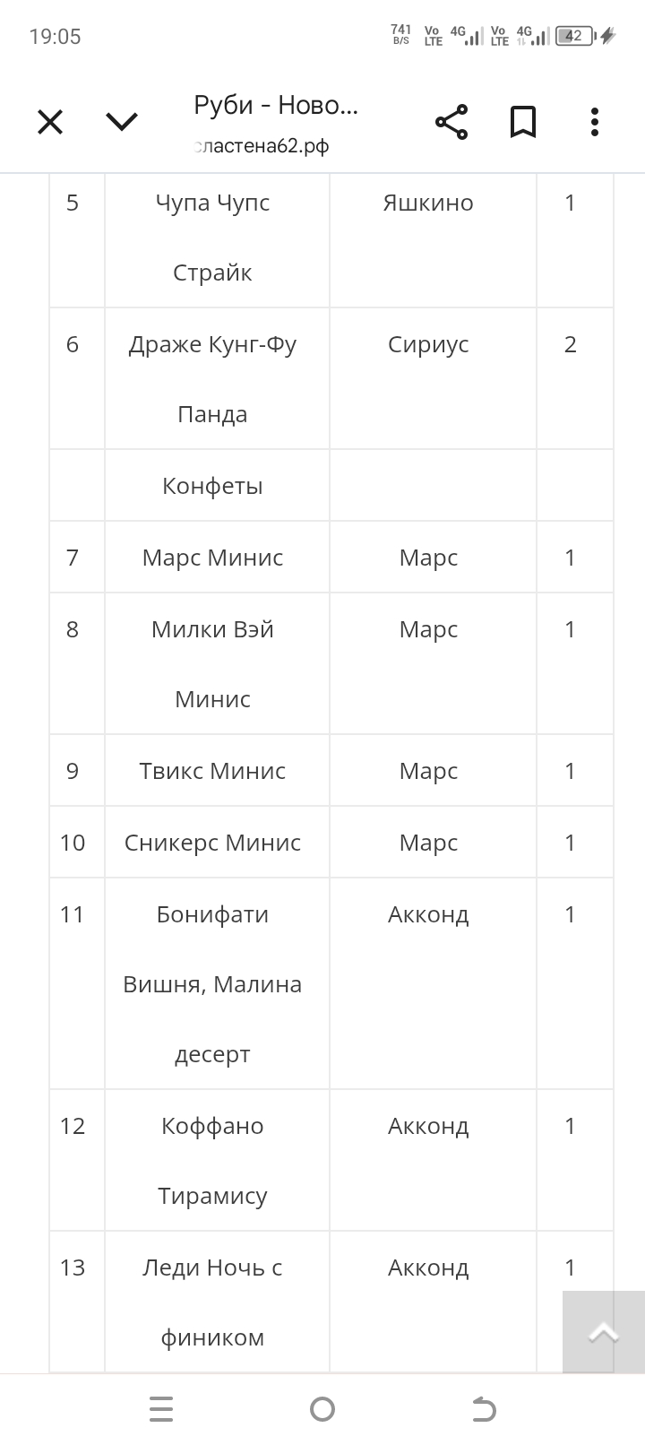645x1445 pixels.
Task: Tap "Драже Кунг-Фу Панда" product name
Action: 213,379
